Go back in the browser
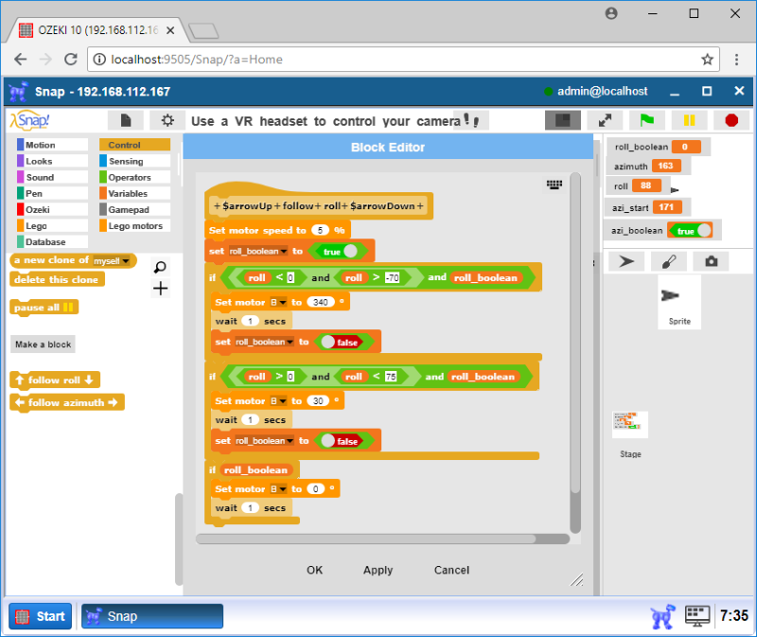The image size is (757, 637). pyautogui.click(x=20, y=60)
